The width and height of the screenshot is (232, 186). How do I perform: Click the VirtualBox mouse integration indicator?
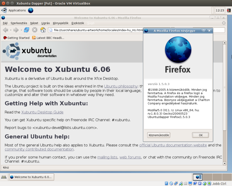pyautogui.click(x=204, y=184)
